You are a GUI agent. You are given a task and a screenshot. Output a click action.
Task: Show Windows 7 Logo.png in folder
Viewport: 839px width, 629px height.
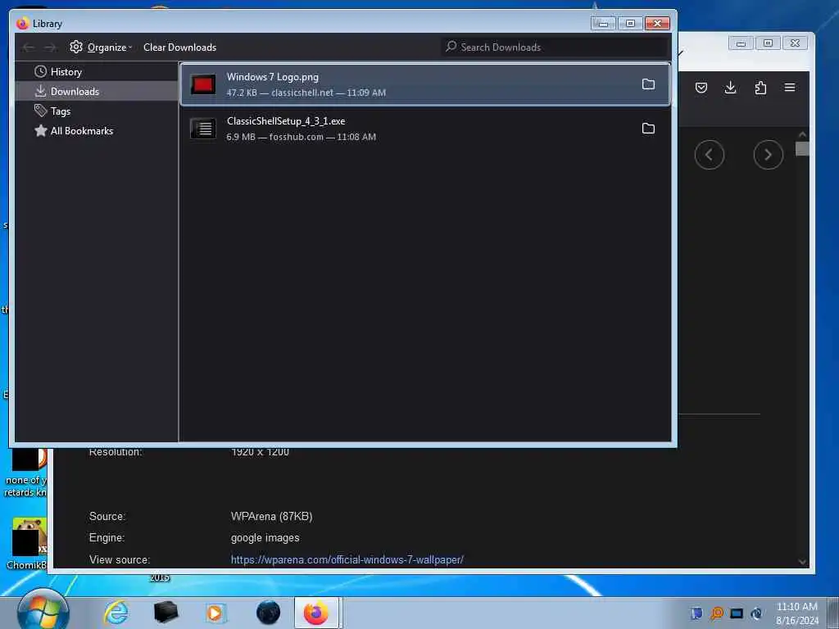point(648,84)
